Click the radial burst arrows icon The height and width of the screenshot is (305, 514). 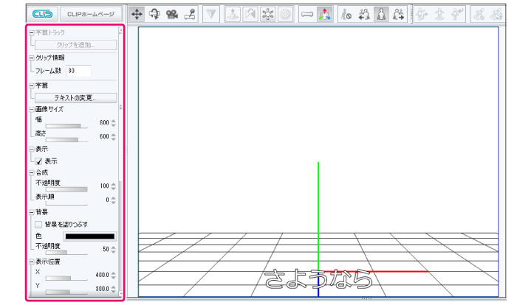coord(268,14)
